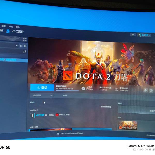Open the notifications bell icon

[133, 34]
